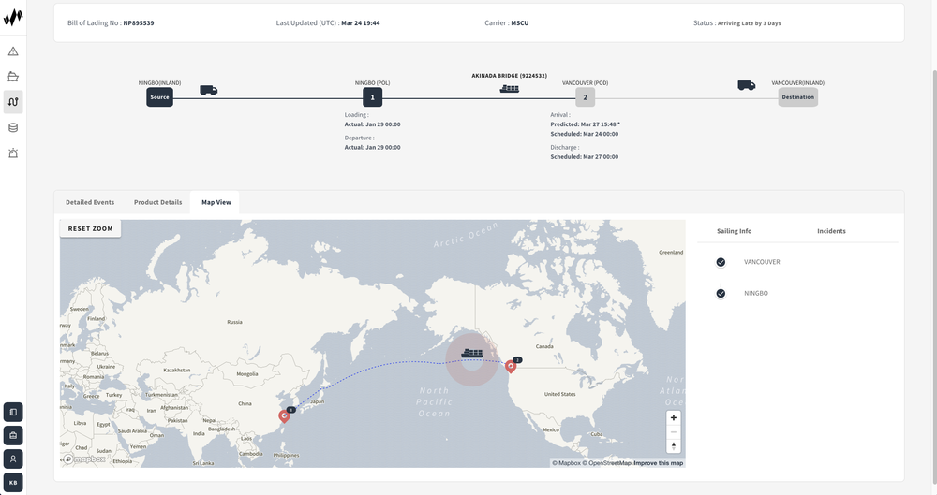Open the alerts warning triangle icon
Viewport: 937px width, 495px height.
[13, 51]
